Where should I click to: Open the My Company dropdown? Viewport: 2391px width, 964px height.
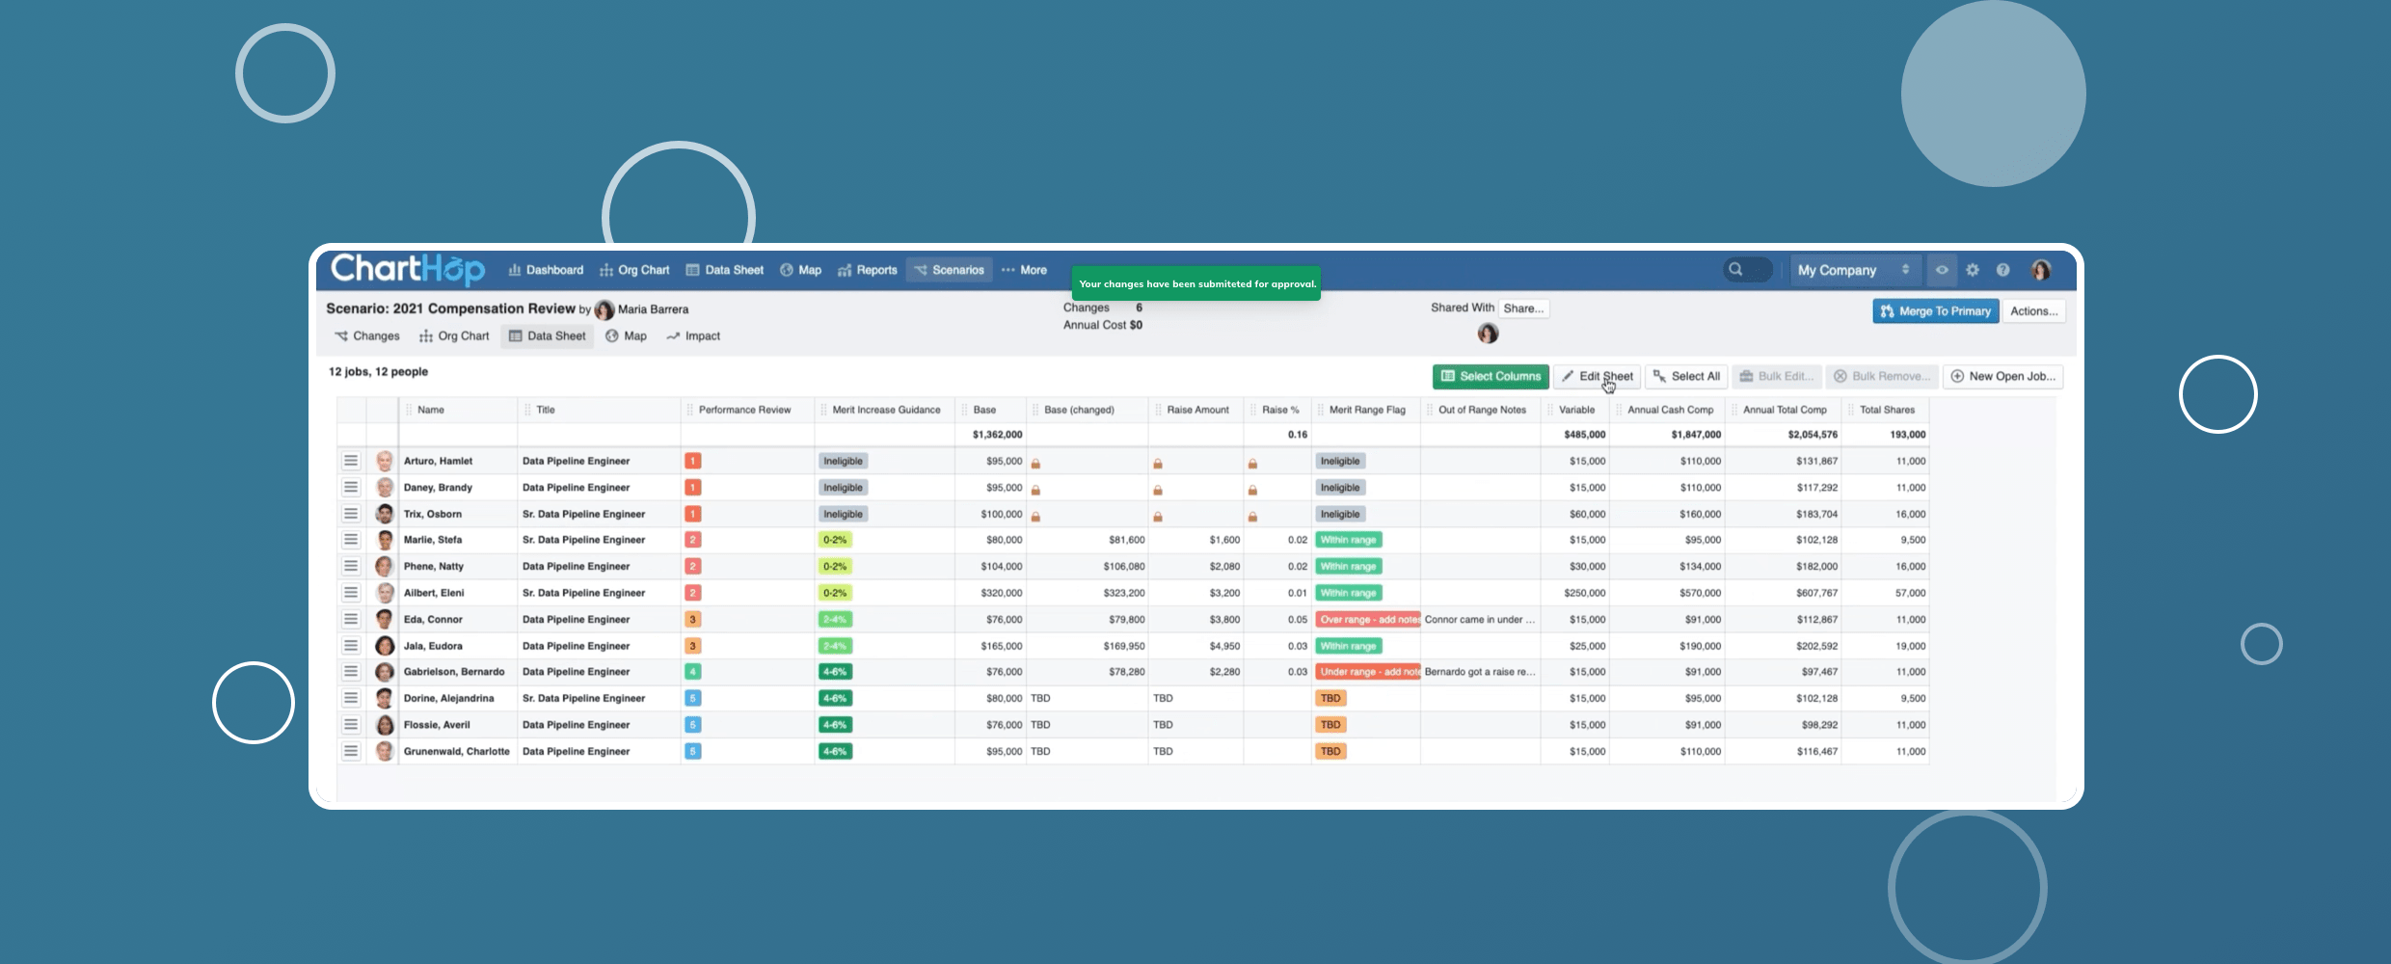click(x=1852, y=270)
